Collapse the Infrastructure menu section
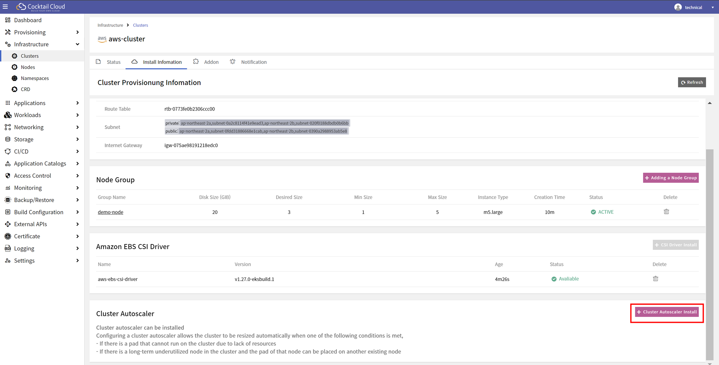 point(77,44)
